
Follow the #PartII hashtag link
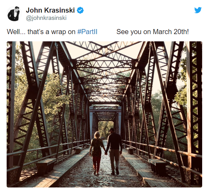[87, 32]
